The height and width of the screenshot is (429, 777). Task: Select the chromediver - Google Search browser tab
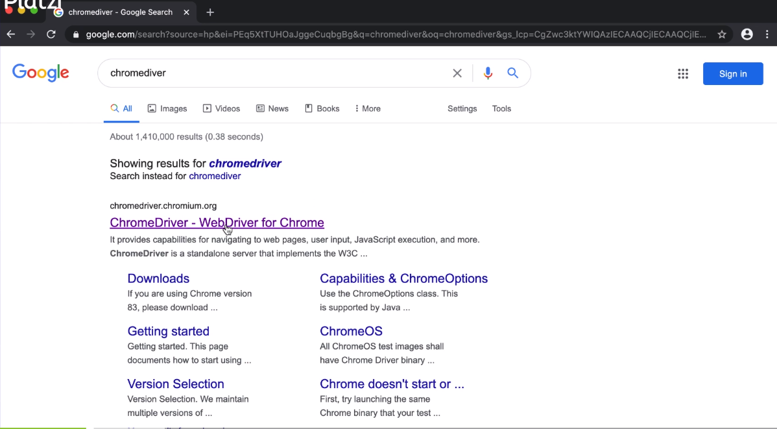coord(121,12)
